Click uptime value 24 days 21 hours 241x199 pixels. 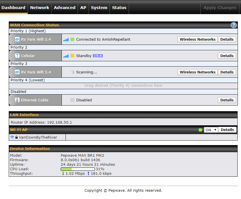click(x=88, y=164)
